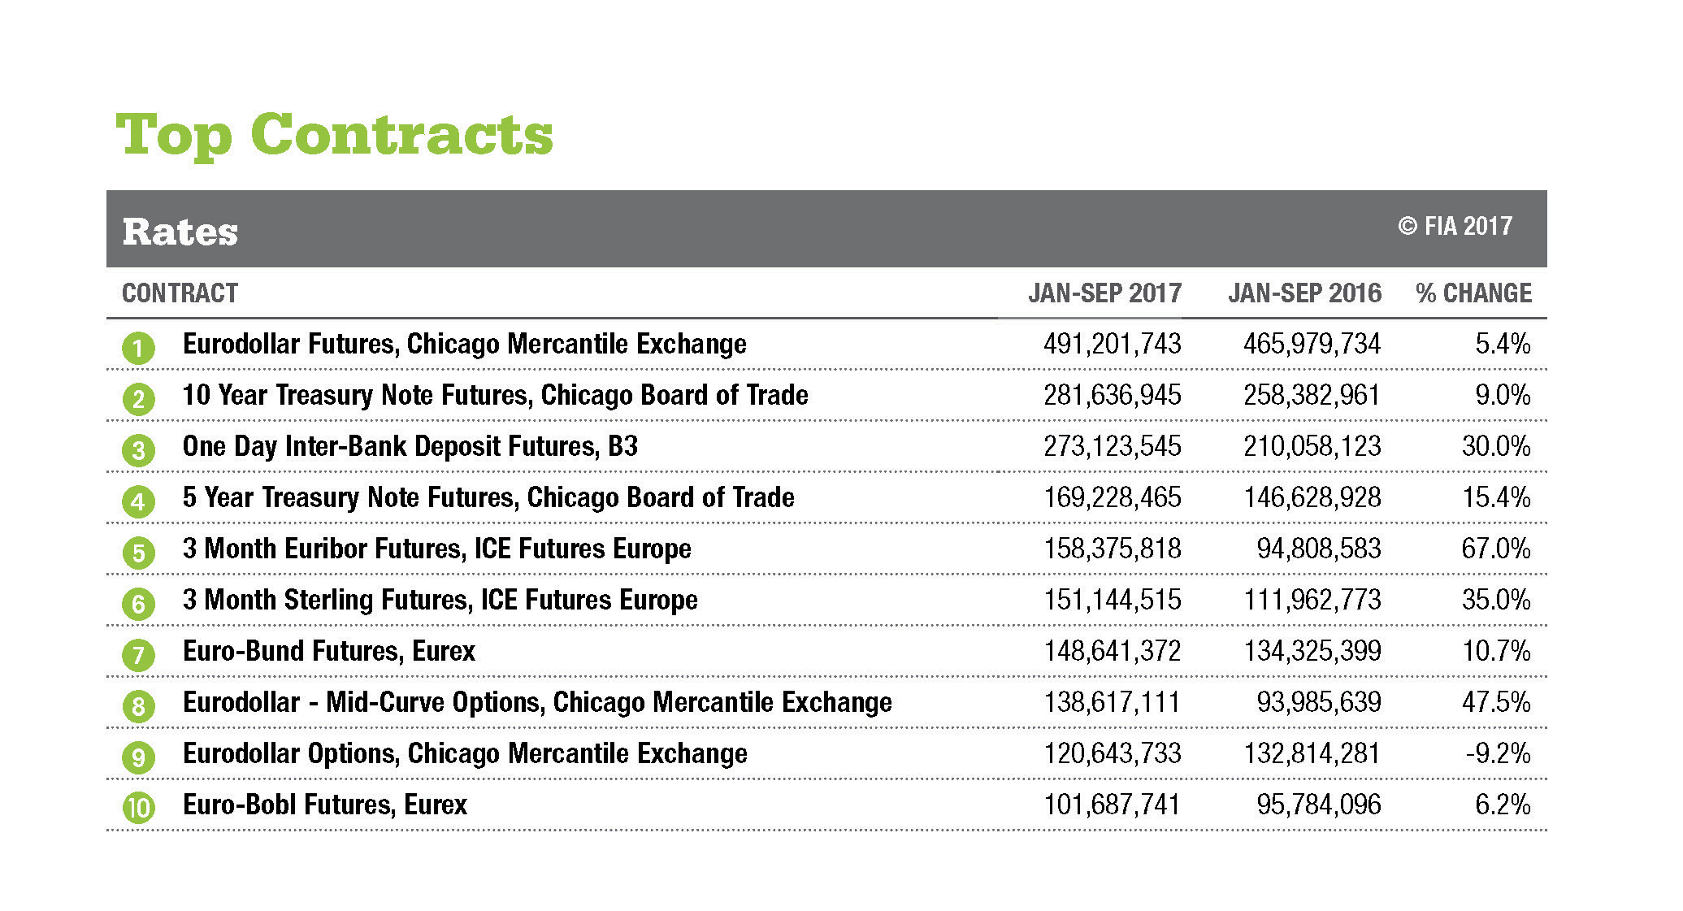Click the green number 2 circle icon
The height and width of the screenshot is (911, 1683).
point(138,400)
